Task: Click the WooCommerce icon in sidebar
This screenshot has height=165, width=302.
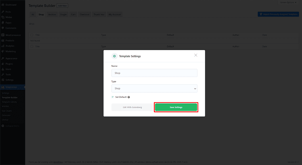Action: point(3,35)
